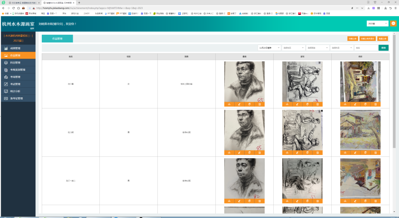Delete the first row color (色彩) painting
Image resolution: width=399 pixels, height=218 pixels.
[376, 104]
